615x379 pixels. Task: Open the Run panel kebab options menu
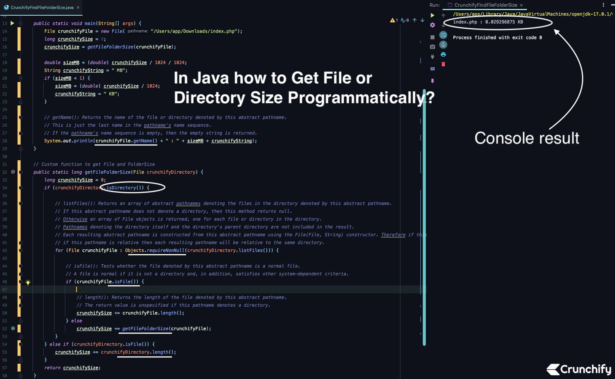603,4
